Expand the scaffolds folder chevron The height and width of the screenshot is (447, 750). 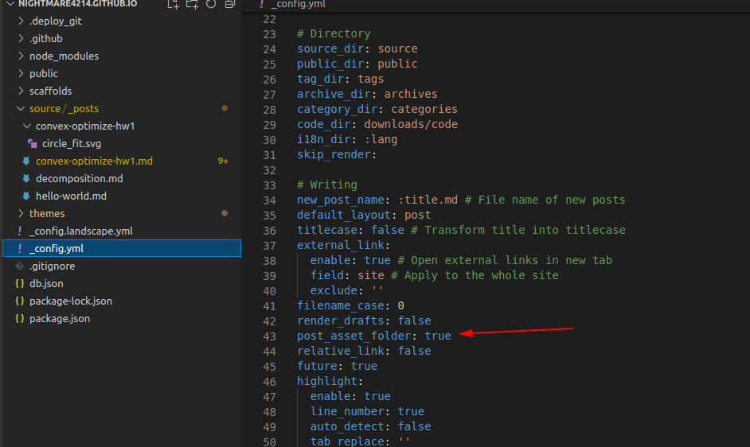click(21, 91)
